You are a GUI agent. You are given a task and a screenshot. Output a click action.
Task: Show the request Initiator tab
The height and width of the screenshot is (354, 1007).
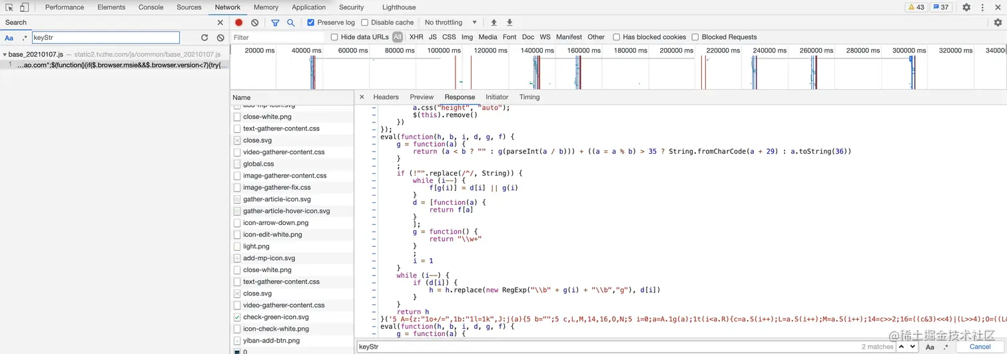pyautogui.click(x=497, y=97)
